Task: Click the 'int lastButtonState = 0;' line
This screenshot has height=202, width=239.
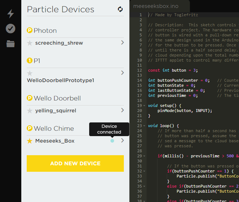Action: click(x=177, y=90)
